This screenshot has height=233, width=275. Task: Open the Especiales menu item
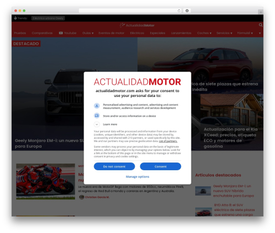click(x=157, y=33)
